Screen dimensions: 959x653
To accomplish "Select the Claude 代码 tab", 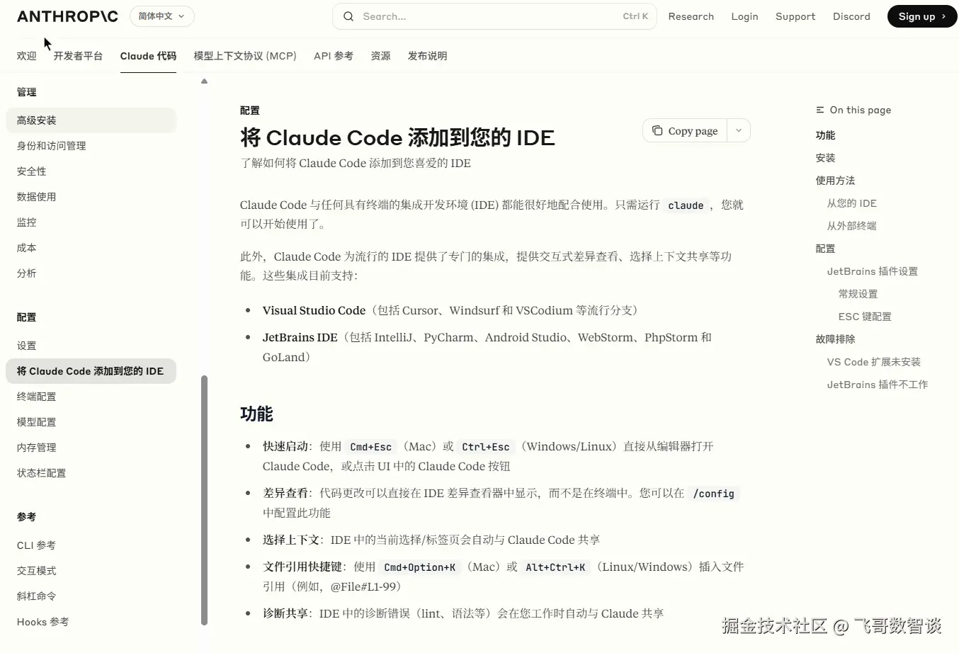I will (148, 56).
